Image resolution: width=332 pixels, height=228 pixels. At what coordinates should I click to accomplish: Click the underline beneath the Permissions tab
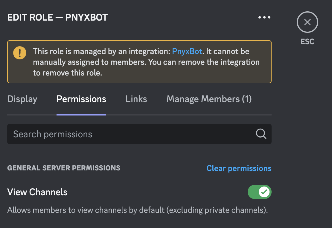pyautogui.click(x=81, y=115)
